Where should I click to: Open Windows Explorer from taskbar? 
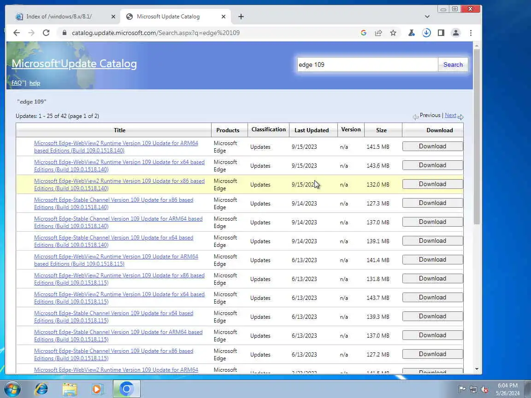(70, 389)
